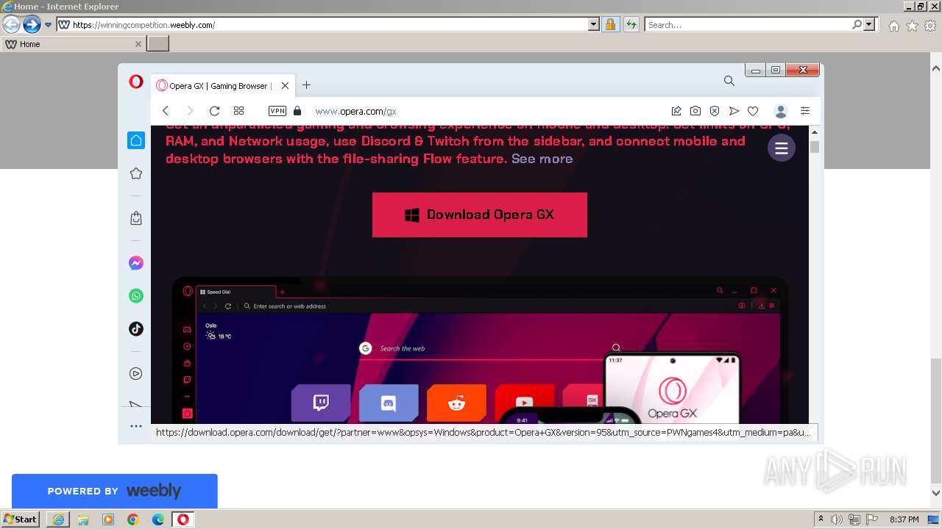
Task: Open Edge from the taskbar
Action: [x=158, y=519]
